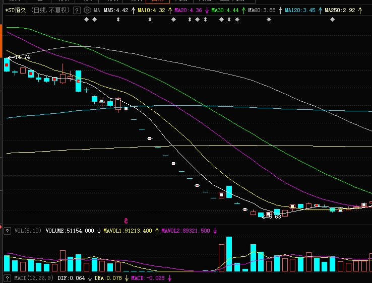Open the double-arrow marker below MA5

(x=118, y=20)
